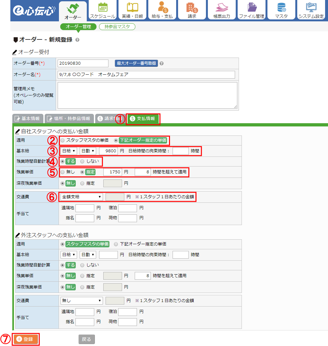Screen dimensions: 328x346
Task: Open the 給与・支払 person icon
Action: pyautogui.click(x=162, y=10)
